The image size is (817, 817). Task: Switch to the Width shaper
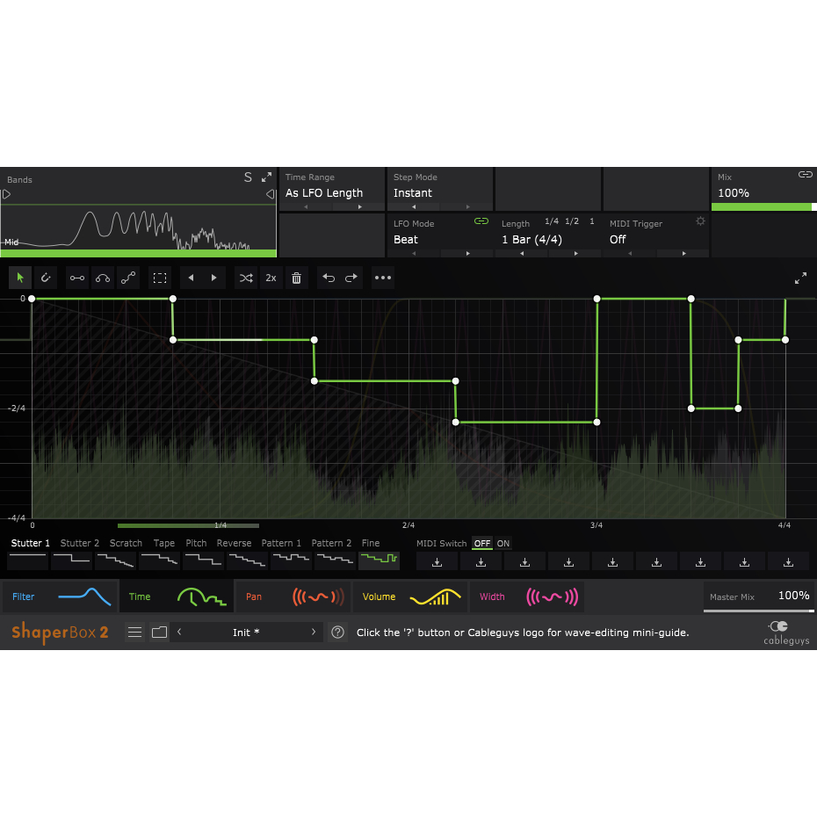tap(527, 596)
